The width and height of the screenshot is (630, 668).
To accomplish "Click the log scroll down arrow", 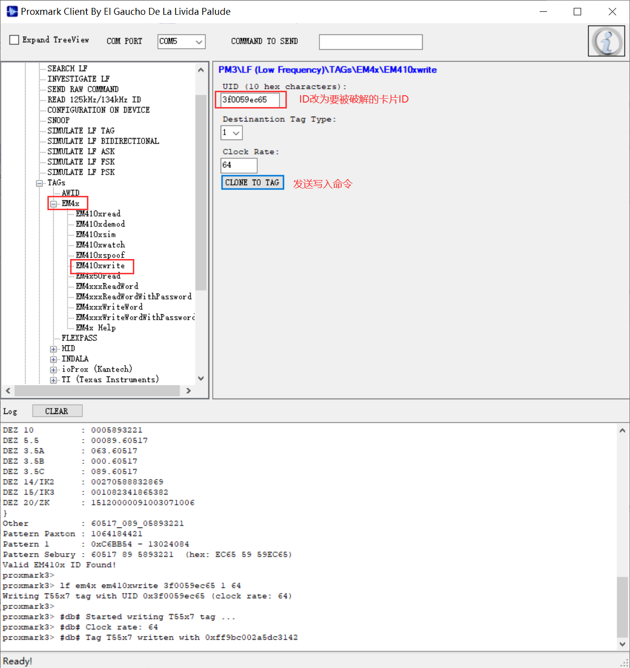I will [623, 644].
